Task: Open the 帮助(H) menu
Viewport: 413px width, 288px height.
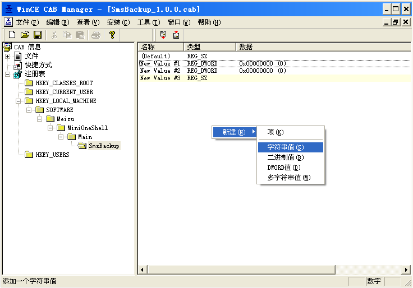Action: pyautogui.click(x=209, y=22)
